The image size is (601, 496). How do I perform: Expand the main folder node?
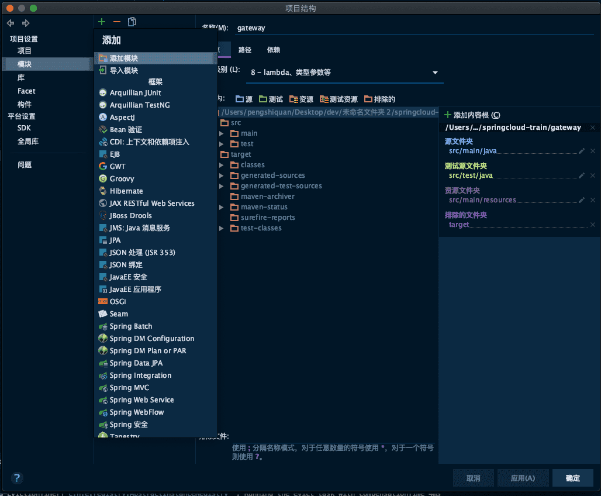[x=222, y=133]
